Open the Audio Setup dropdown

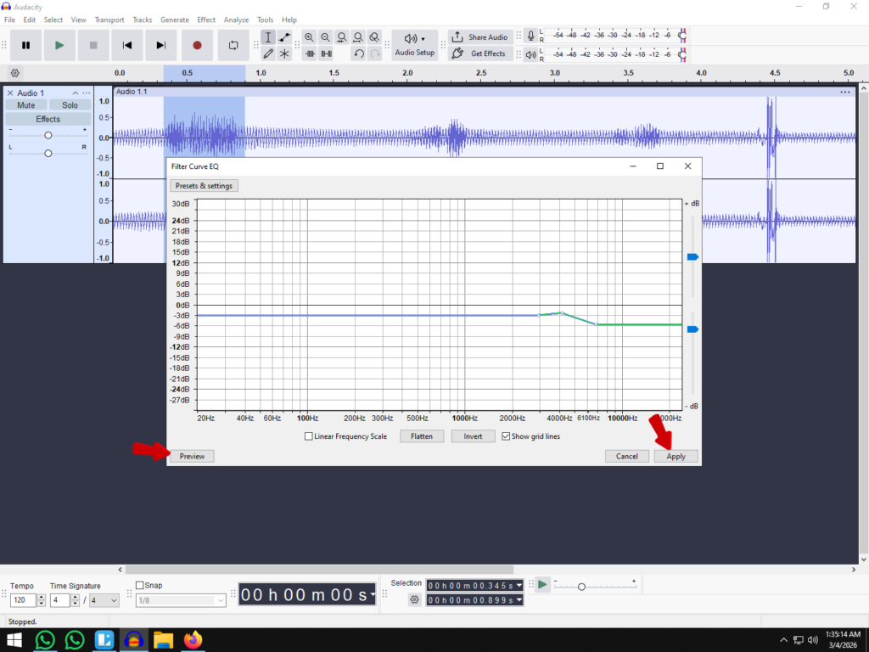(414, 45)
